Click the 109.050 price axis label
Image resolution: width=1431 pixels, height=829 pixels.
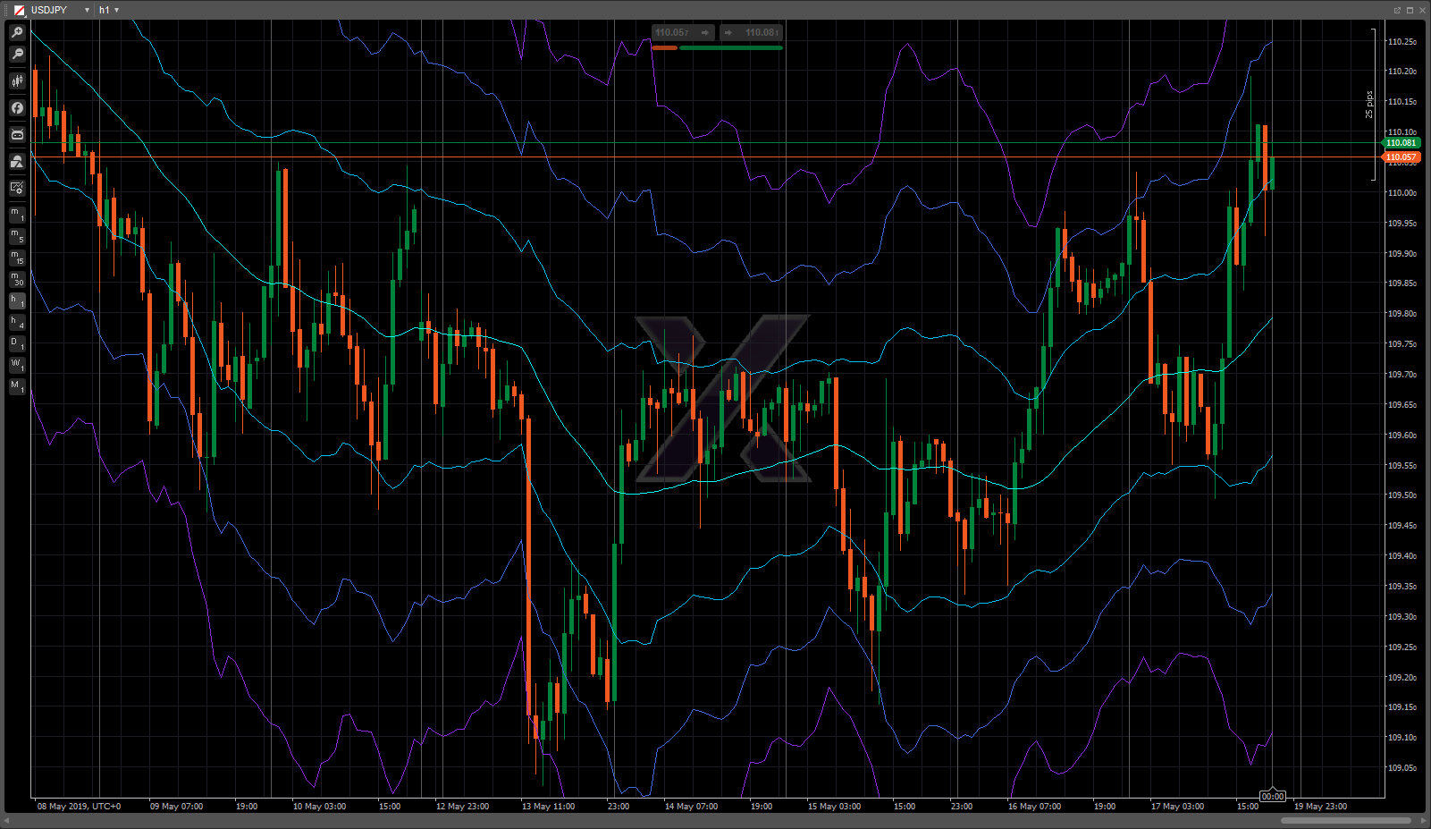1402,768
